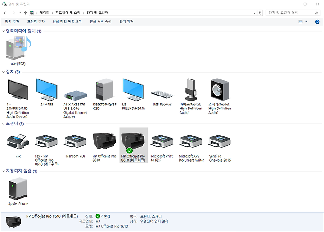Click the 기본값 status value
This screenshot has height=232, width=324.
tap(105, 216)
